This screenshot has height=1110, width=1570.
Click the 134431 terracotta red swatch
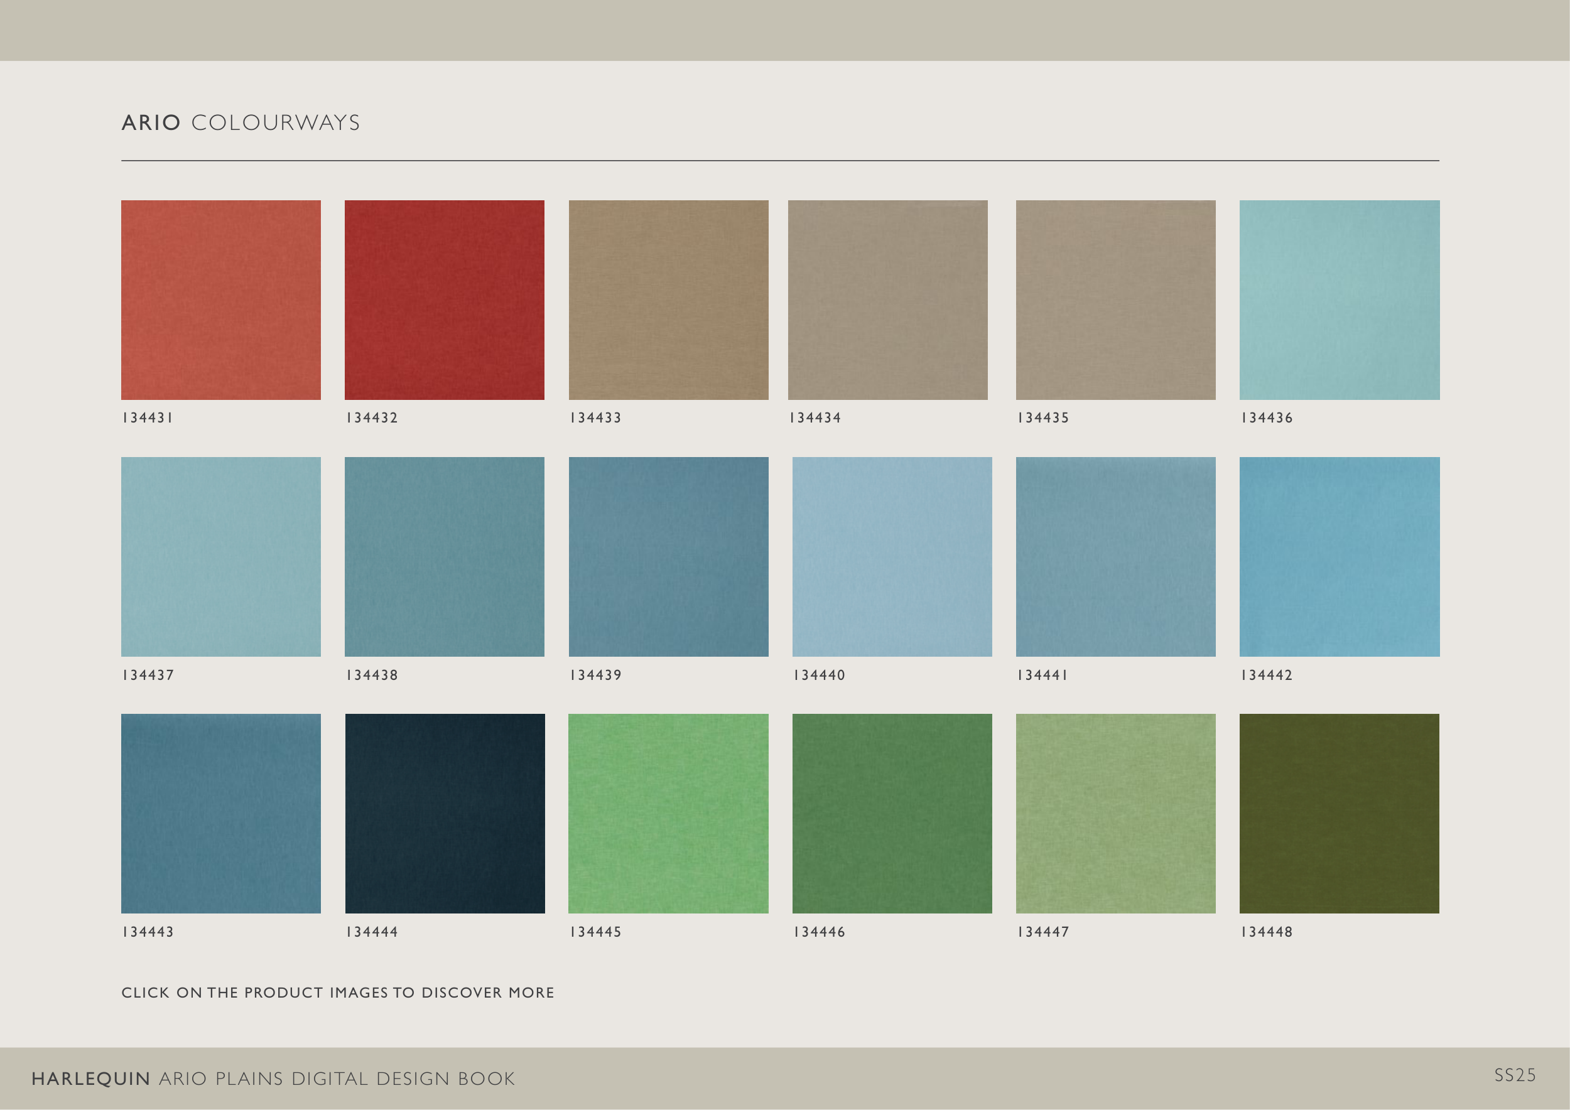221,300
